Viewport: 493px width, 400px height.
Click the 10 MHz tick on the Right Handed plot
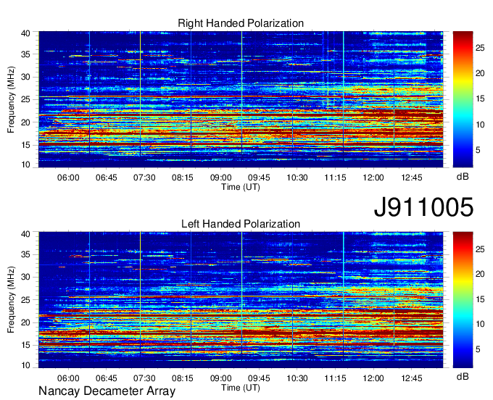pyautogui.click(x=25, y=164)
